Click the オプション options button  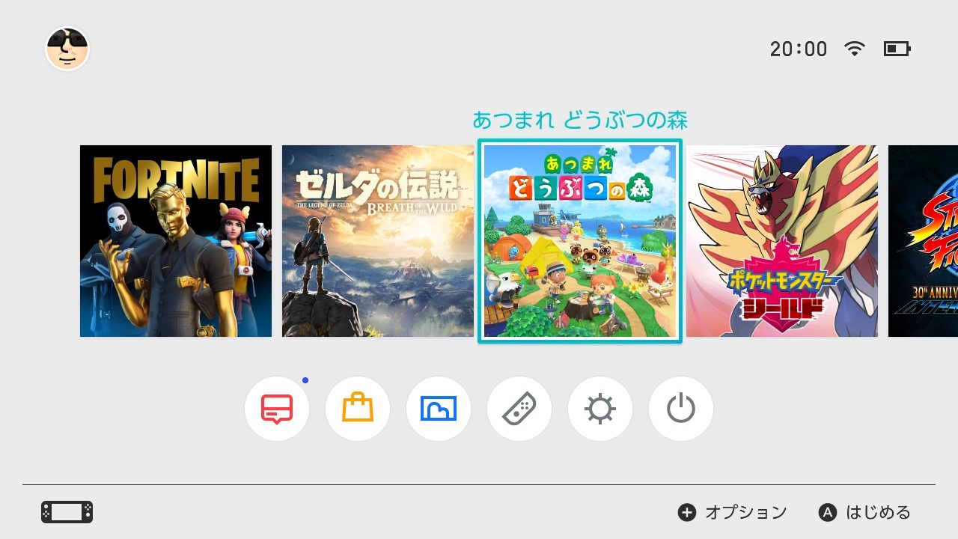[x=733, y=512]
